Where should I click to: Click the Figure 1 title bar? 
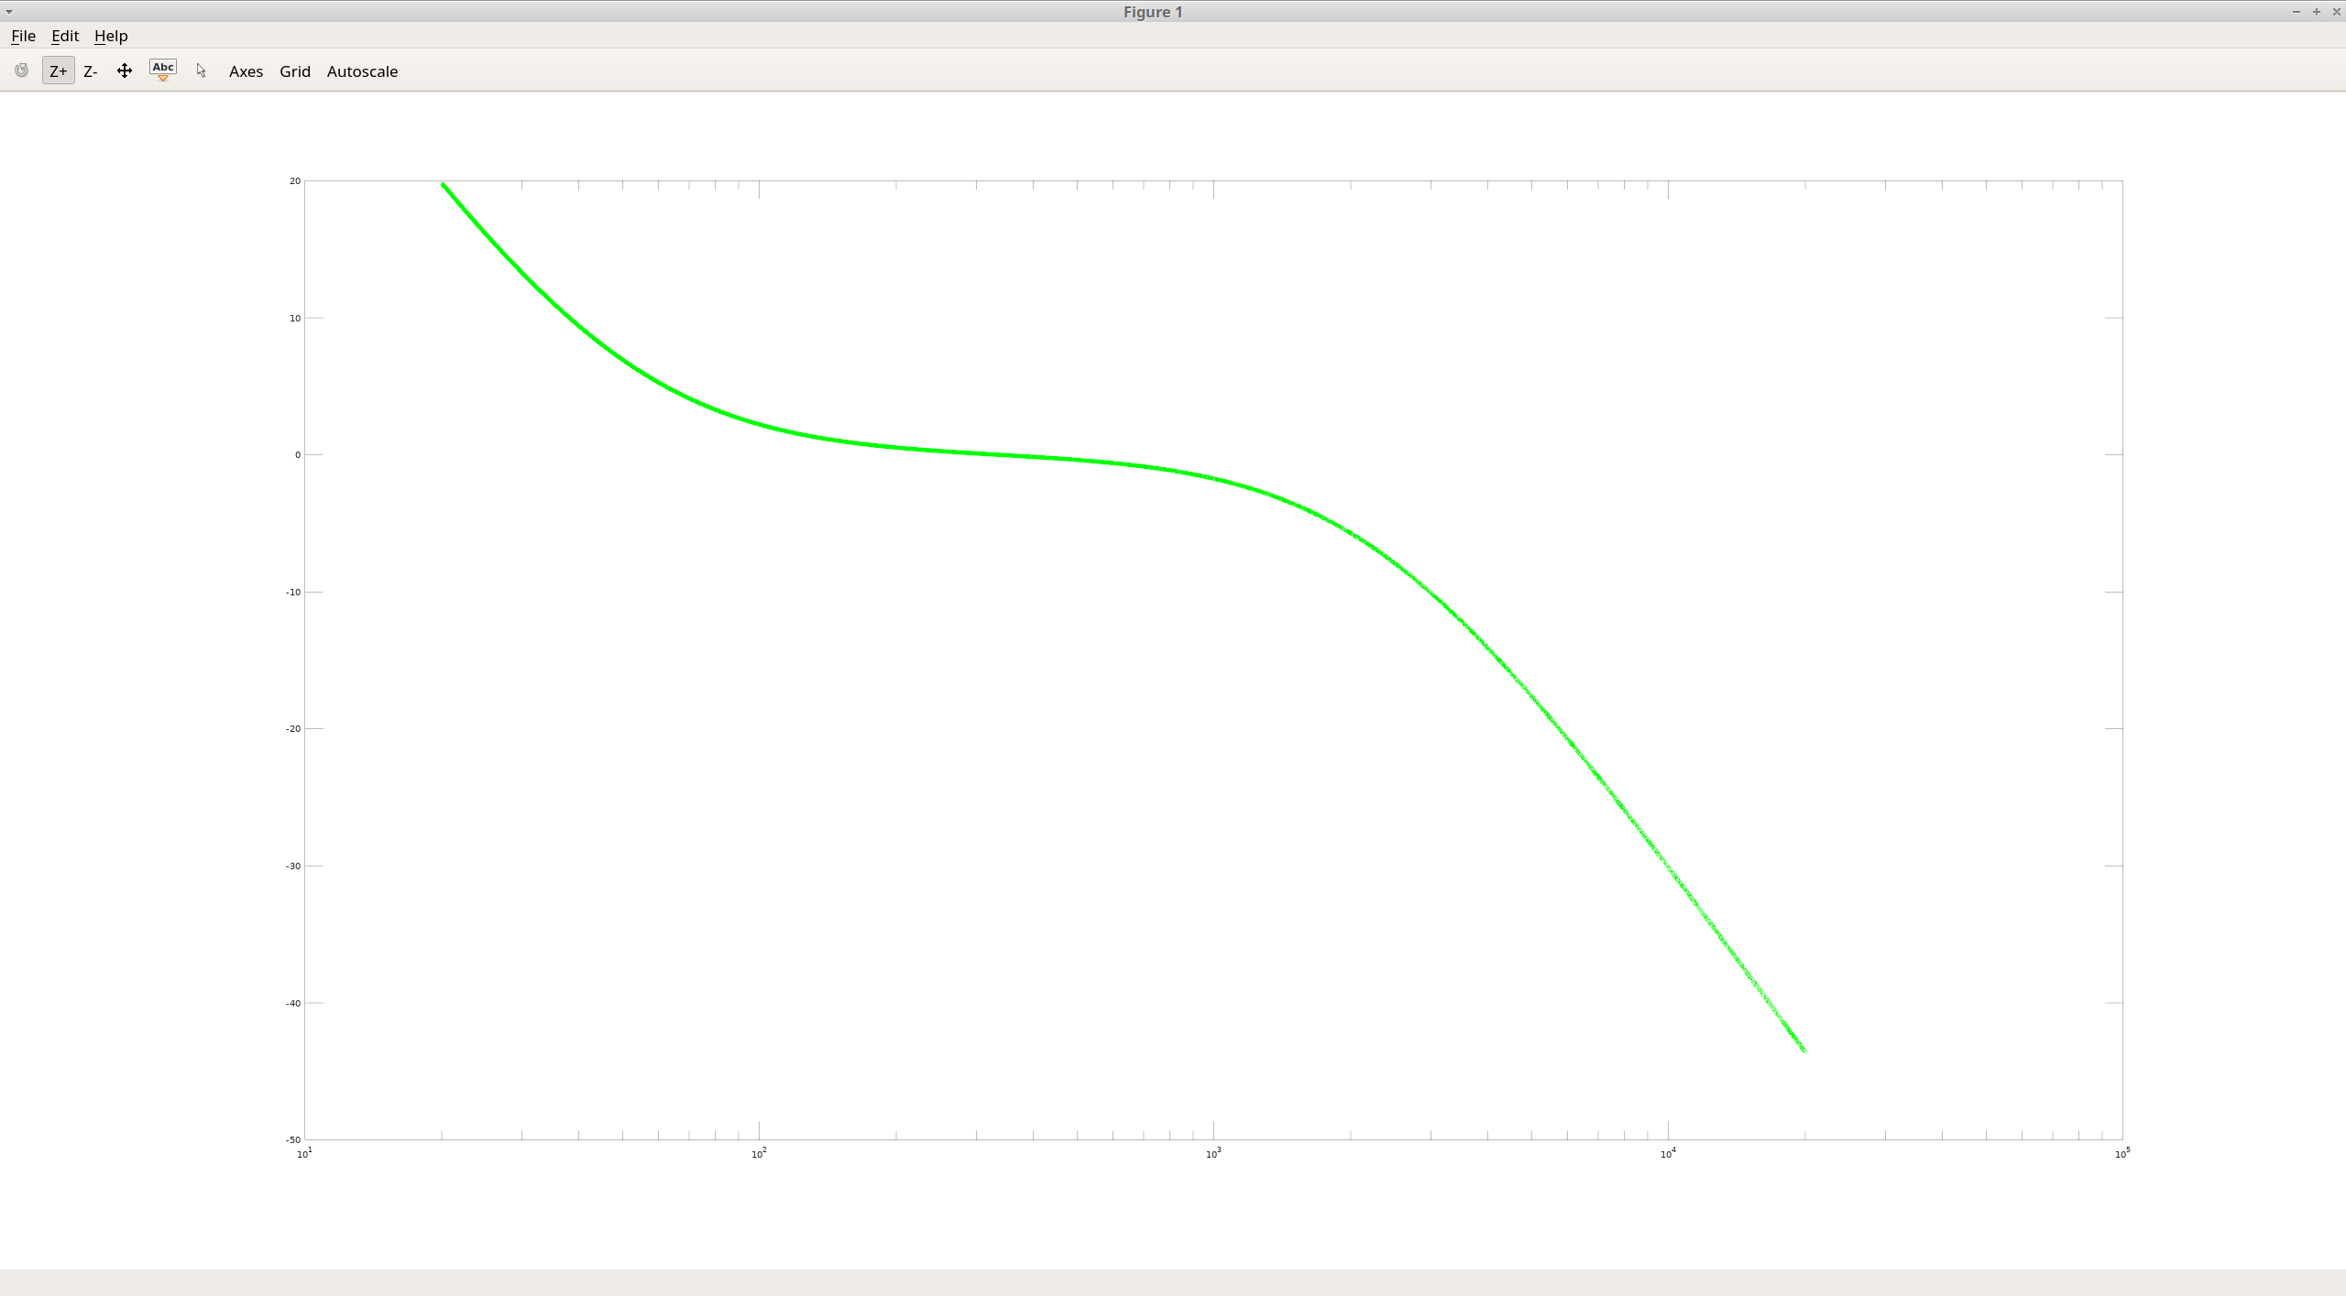(x=1153, y=12)
